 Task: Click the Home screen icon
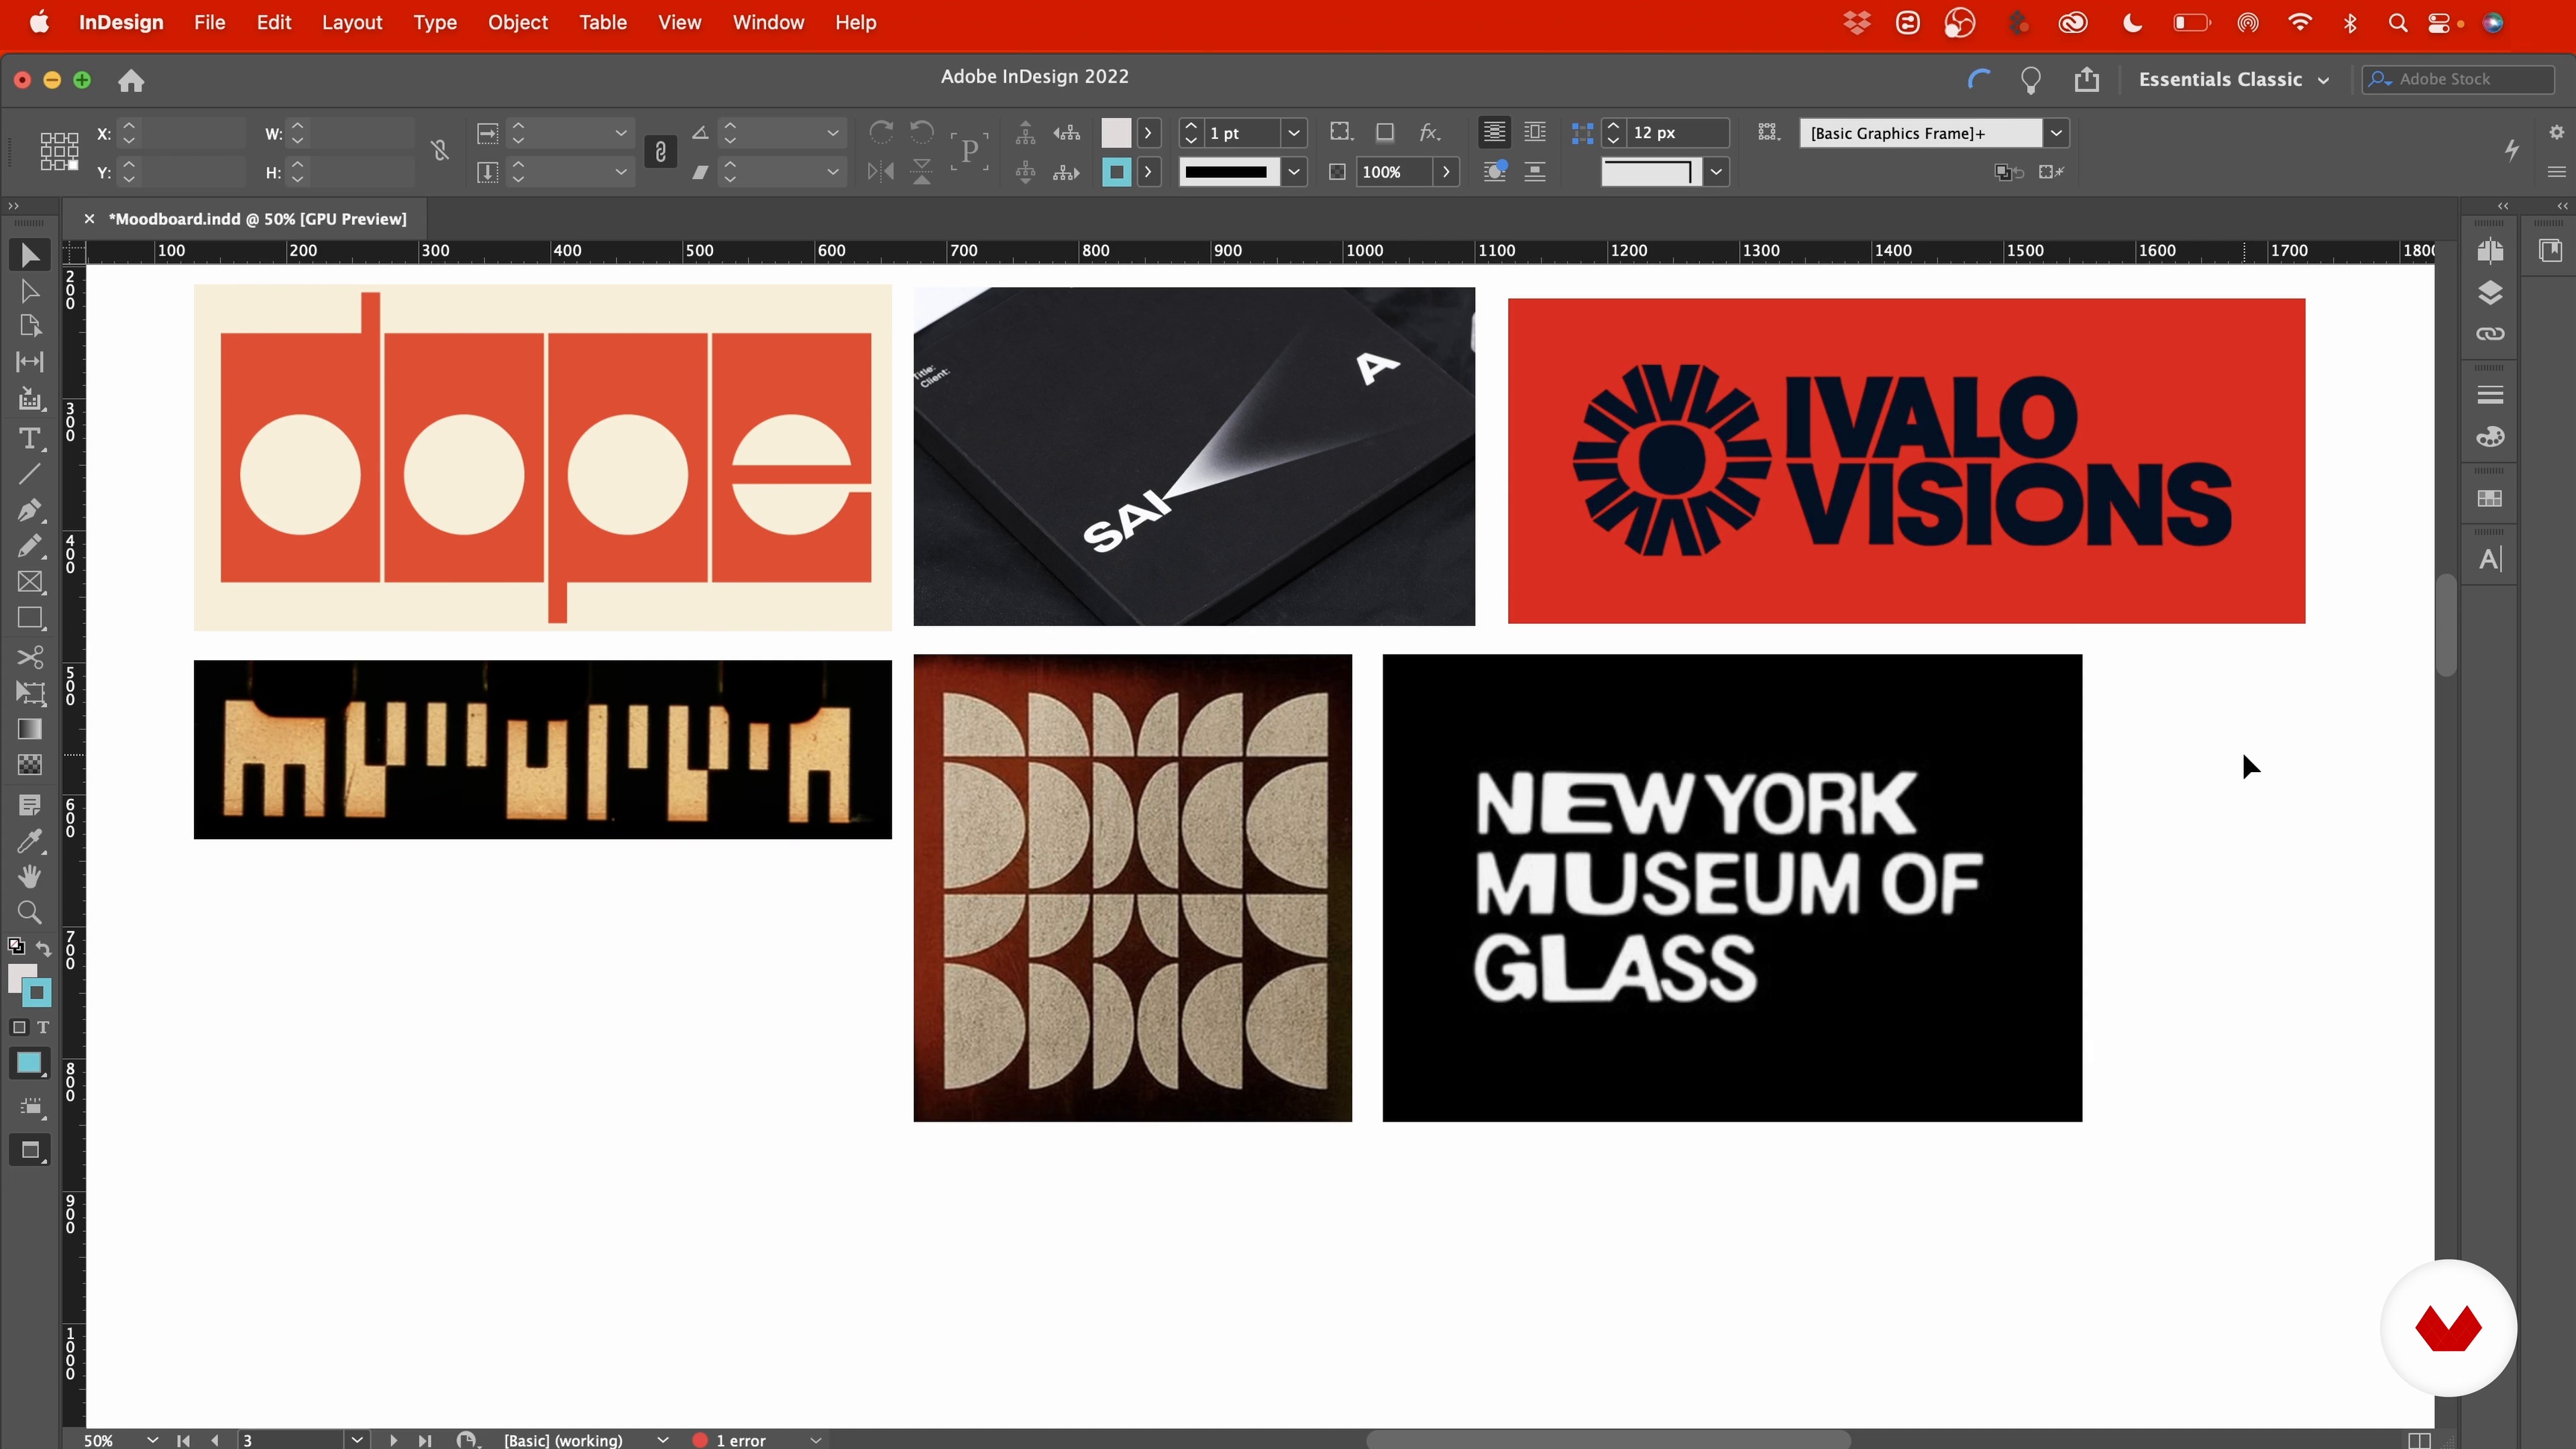point(131,80)
